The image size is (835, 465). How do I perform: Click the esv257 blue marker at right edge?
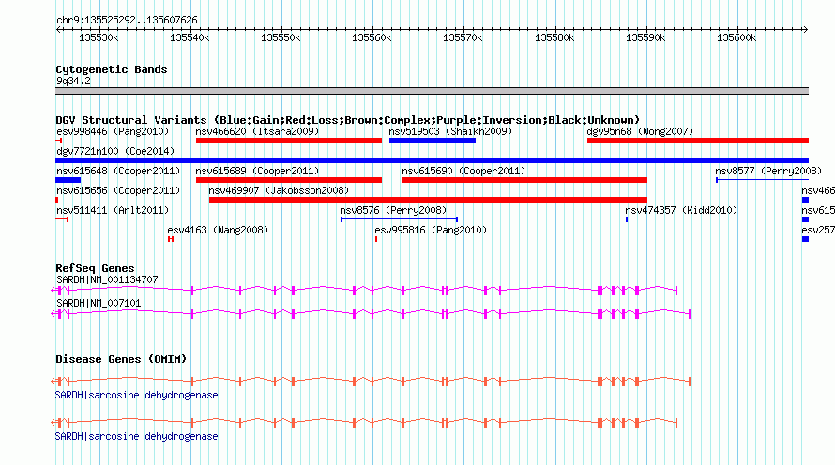tap(805, 239)
